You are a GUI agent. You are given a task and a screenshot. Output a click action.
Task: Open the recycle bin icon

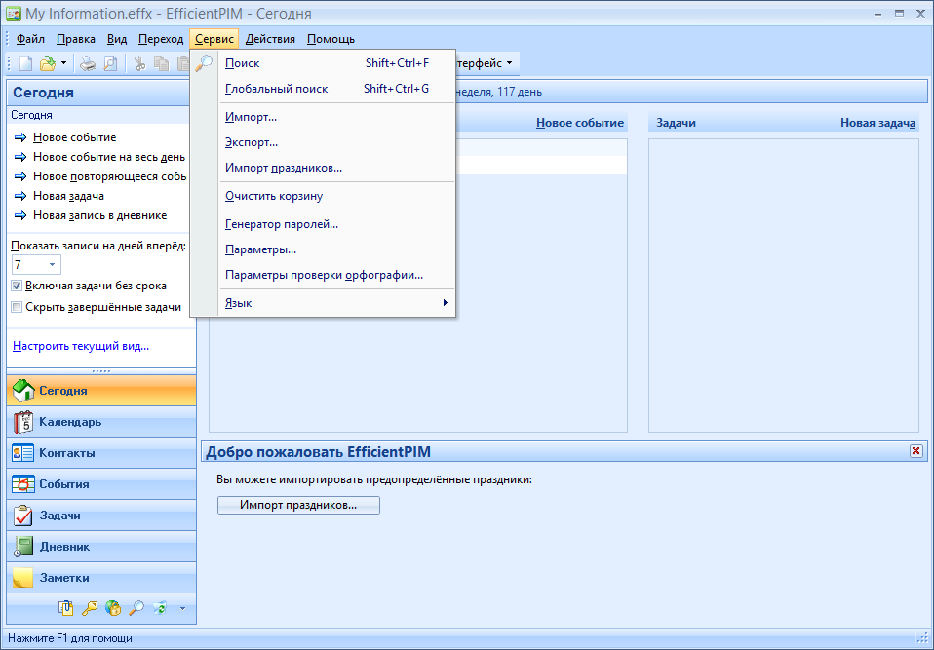pyautogui.click(x=160, y=608)
